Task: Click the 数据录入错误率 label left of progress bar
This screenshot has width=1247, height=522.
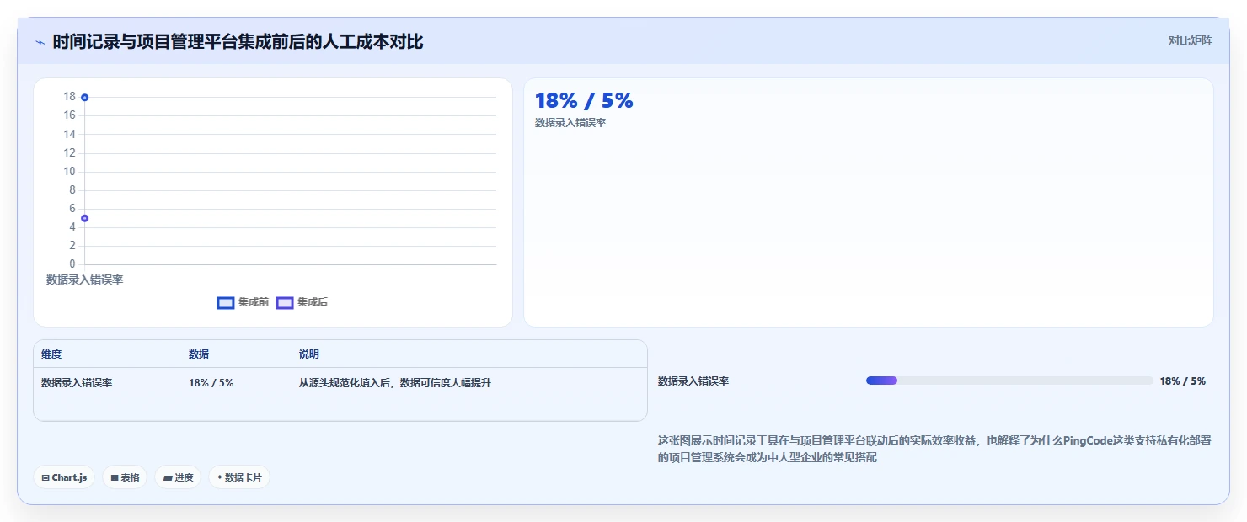Action: click(693, 381)
